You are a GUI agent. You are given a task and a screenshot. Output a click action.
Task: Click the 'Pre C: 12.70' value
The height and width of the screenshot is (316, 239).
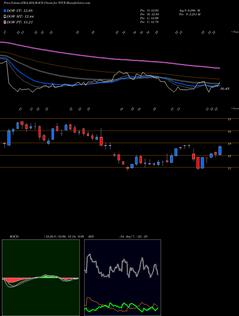[x=150, y=22]
